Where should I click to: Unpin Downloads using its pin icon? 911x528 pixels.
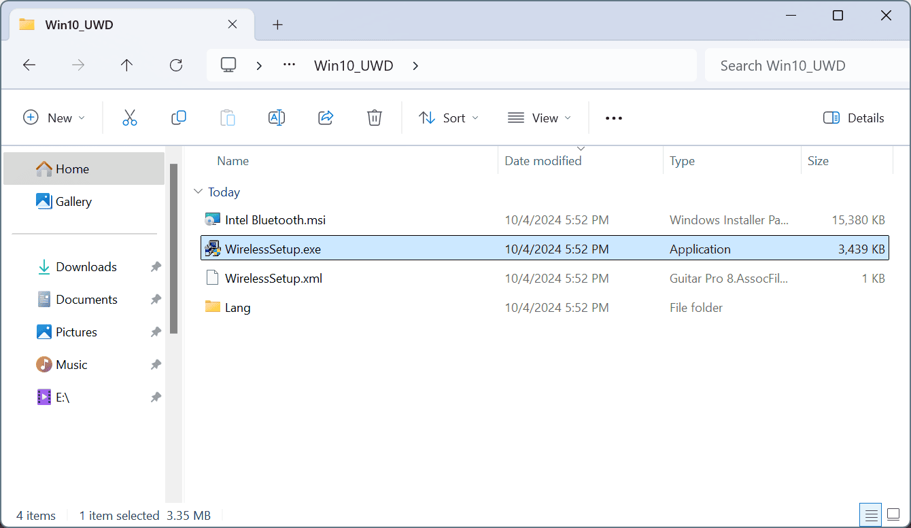[156, 267]
